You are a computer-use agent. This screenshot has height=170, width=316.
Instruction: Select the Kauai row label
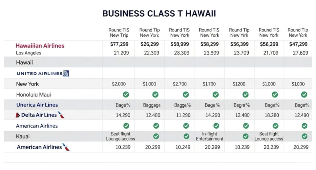pyautogui.click(x=23, y=136)
